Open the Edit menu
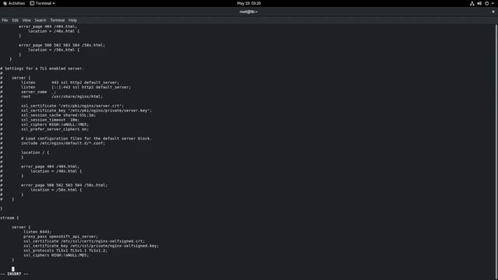 16,20
